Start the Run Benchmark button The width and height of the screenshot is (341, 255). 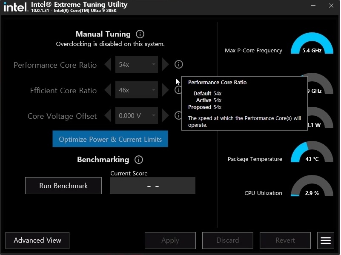[x=63, y=186]
